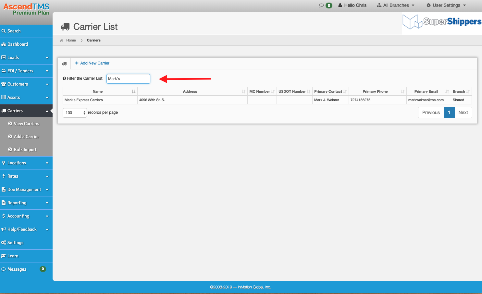Click the Home breadcrumb link
The width and height of the screenshot is (482, 294).
[x=71, y=41]
